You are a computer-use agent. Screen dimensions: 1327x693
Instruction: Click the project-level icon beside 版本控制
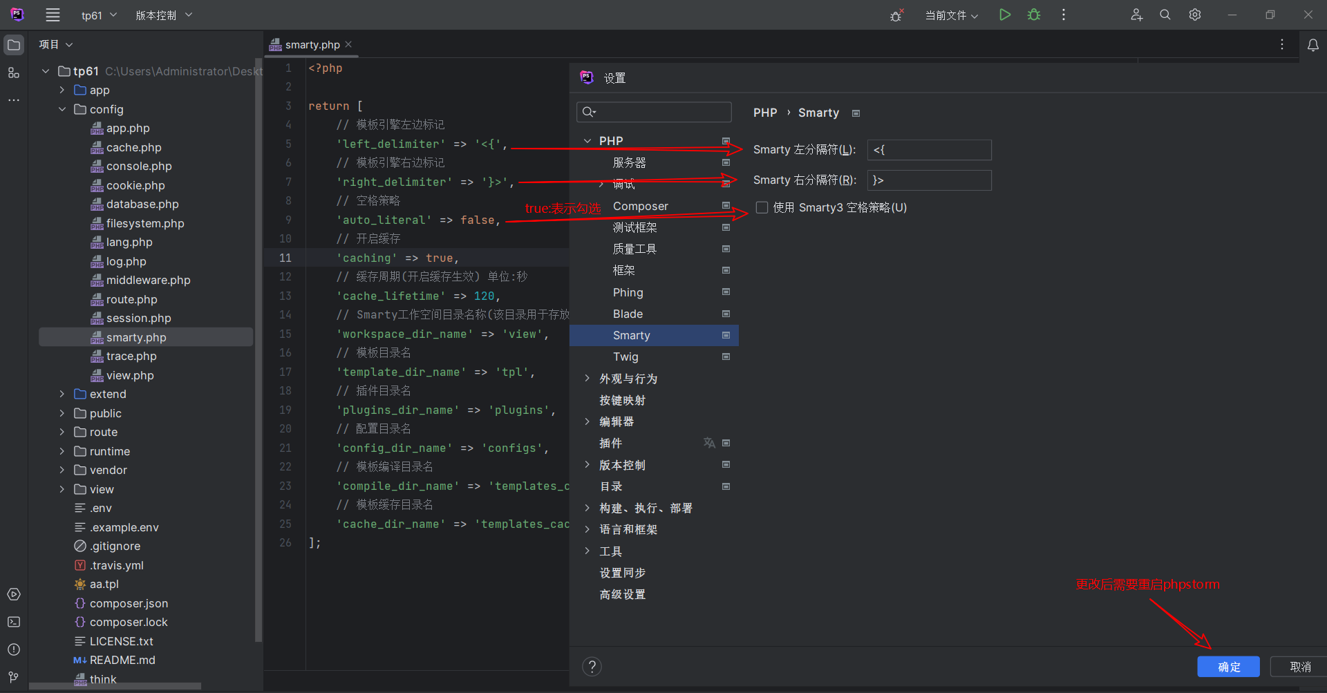tap(726, 464)
